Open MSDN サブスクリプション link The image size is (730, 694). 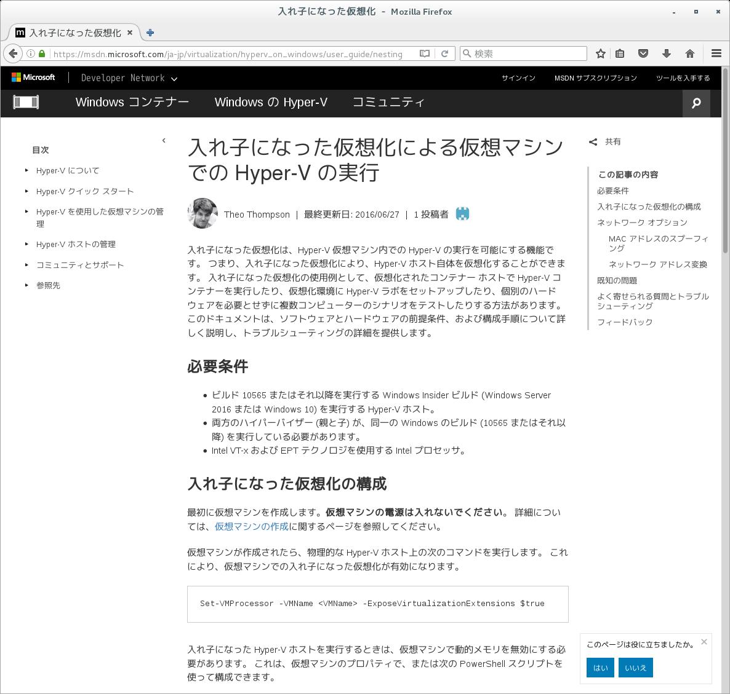click(x=595, y=78)
